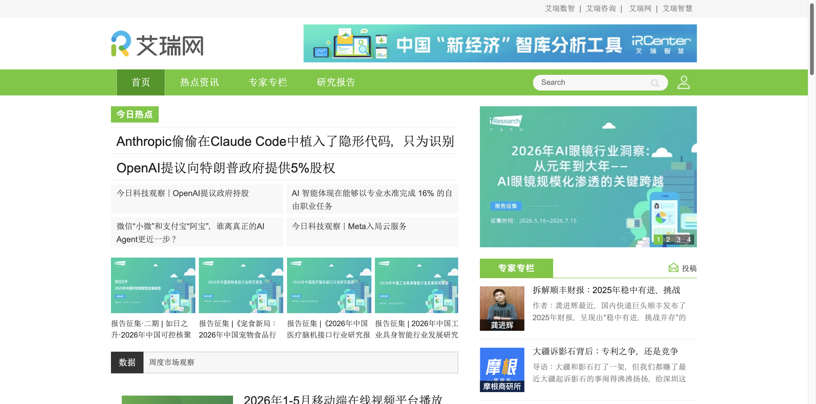The width and height of the screenshot is (816, 404).
Task: Open the OpenAI提议向特朗普政府提供5%股权 headline
Action: point(226,168)
